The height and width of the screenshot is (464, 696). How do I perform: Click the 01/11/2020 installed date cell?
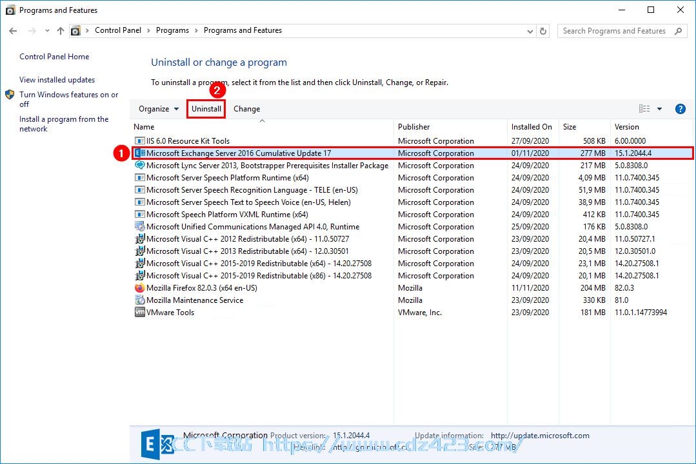(530, 153)
